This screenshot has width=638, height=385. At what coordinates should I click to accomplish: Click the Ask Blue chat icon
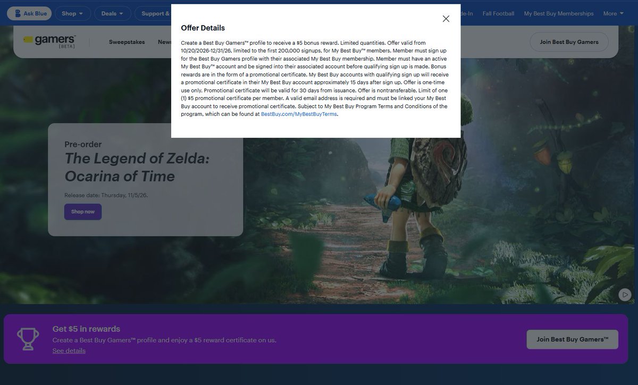pos(16,13)
